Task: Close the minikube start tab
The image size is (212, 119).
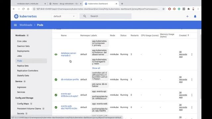Action: [45, 4]
